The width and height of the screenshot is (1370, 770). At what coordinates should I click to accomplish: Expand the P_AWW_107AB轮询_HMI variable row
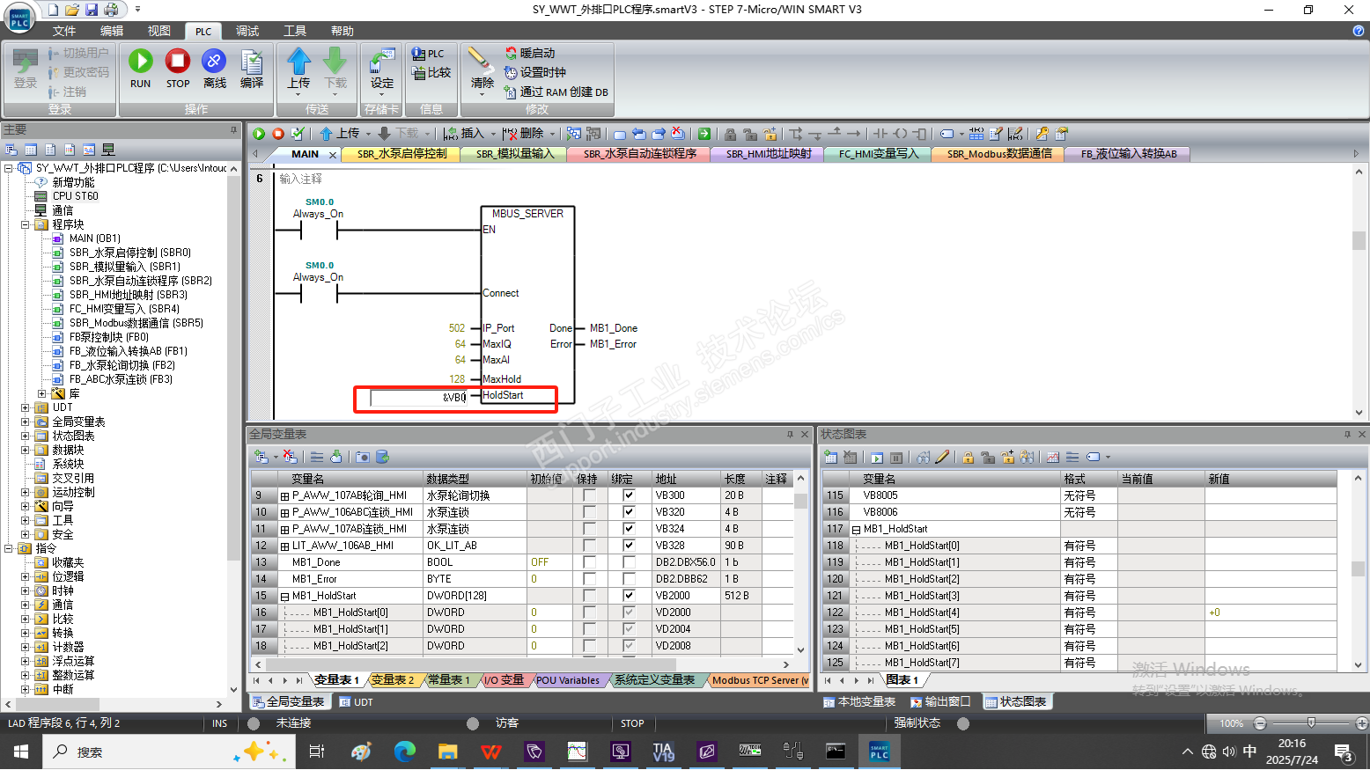[x=285, y=496]
